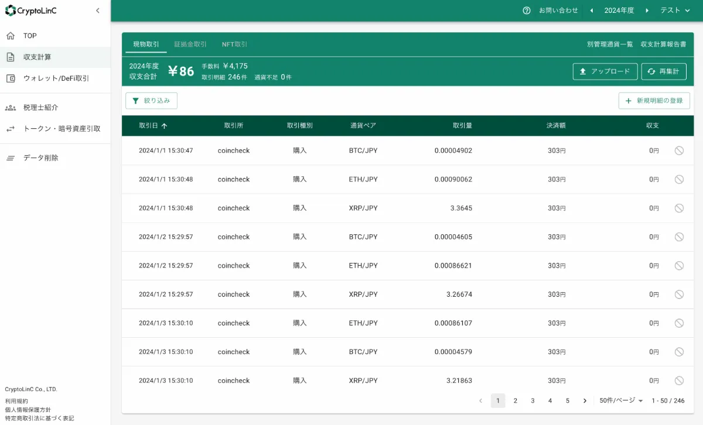Click the upload icon on アップロード button
Image resolution: width=703 pixels, height=425 pixels.
point(583,71)
